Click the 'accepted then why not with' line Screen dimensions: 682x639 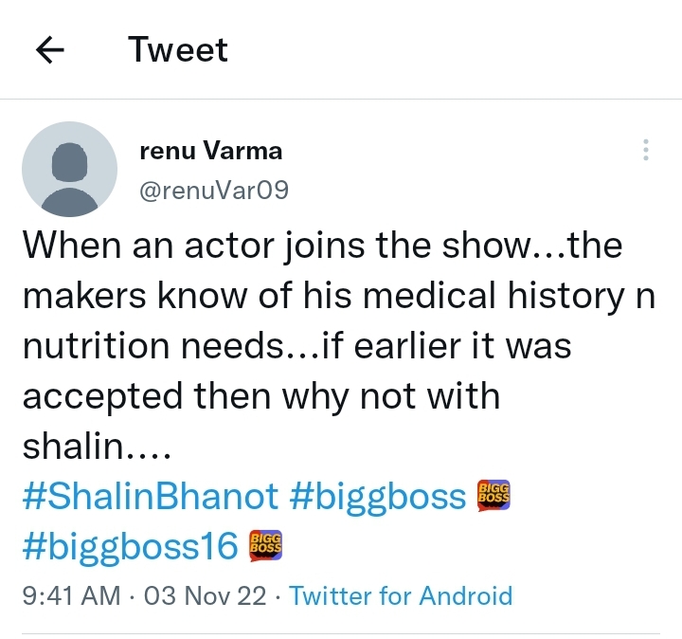[x=260, y=395]
